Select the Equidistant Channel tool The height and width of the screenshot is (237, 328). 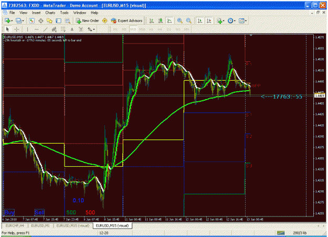(54, 29)
